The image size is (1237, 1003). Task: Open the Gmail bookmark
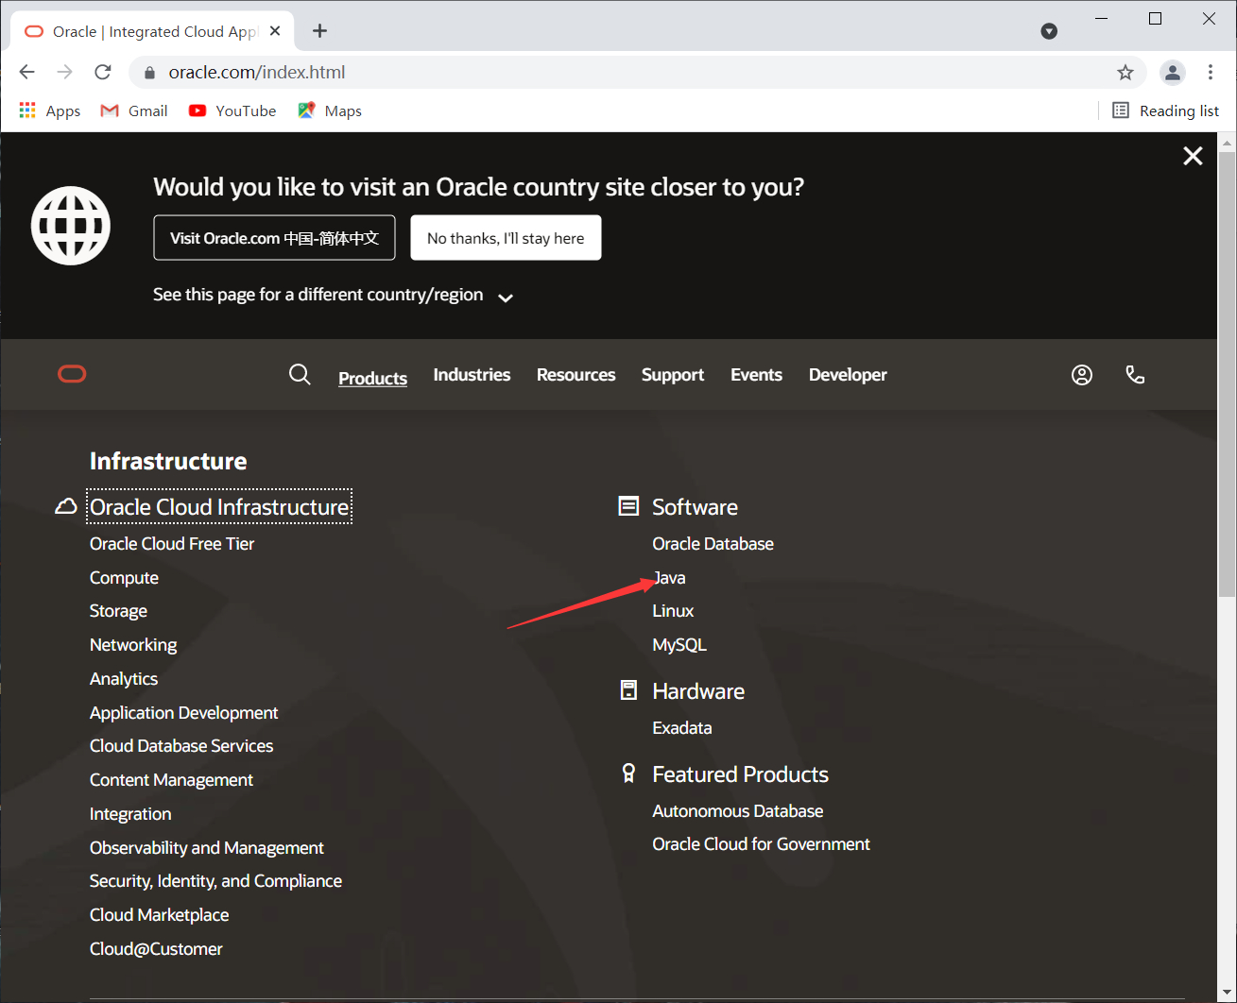[134, 110]
